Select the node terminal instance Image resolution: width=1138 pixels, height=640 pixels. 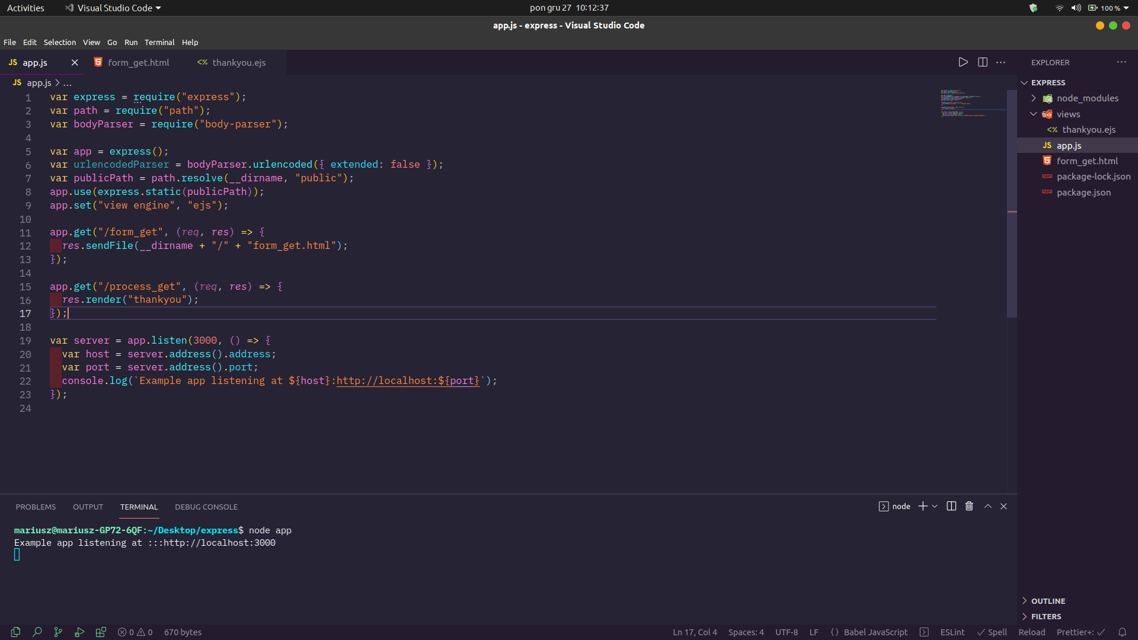(x=894, y=506)
